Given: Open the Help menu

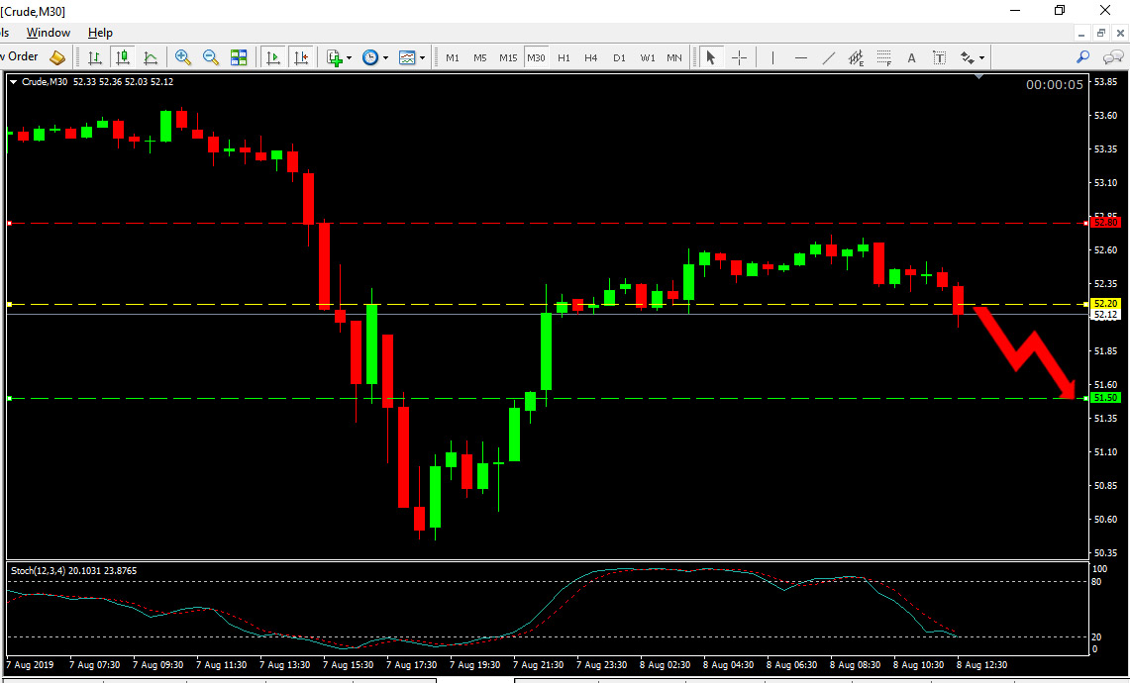Looking at the screenshot, I should tap(100, 33).
